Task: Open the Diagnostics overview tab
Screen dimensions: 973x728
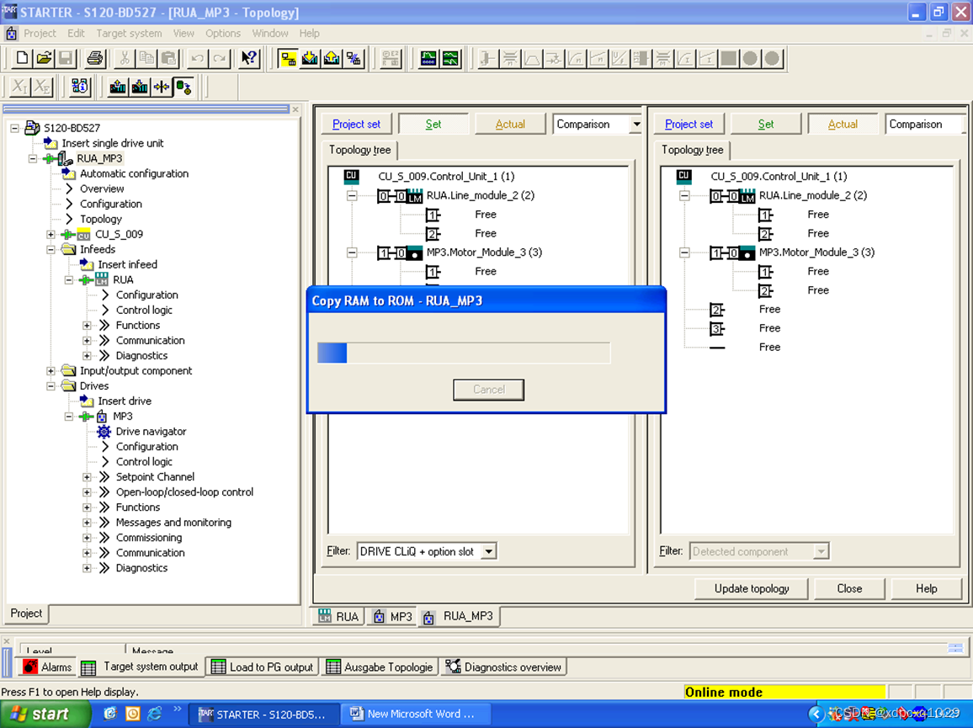Action: pos(504,667)
